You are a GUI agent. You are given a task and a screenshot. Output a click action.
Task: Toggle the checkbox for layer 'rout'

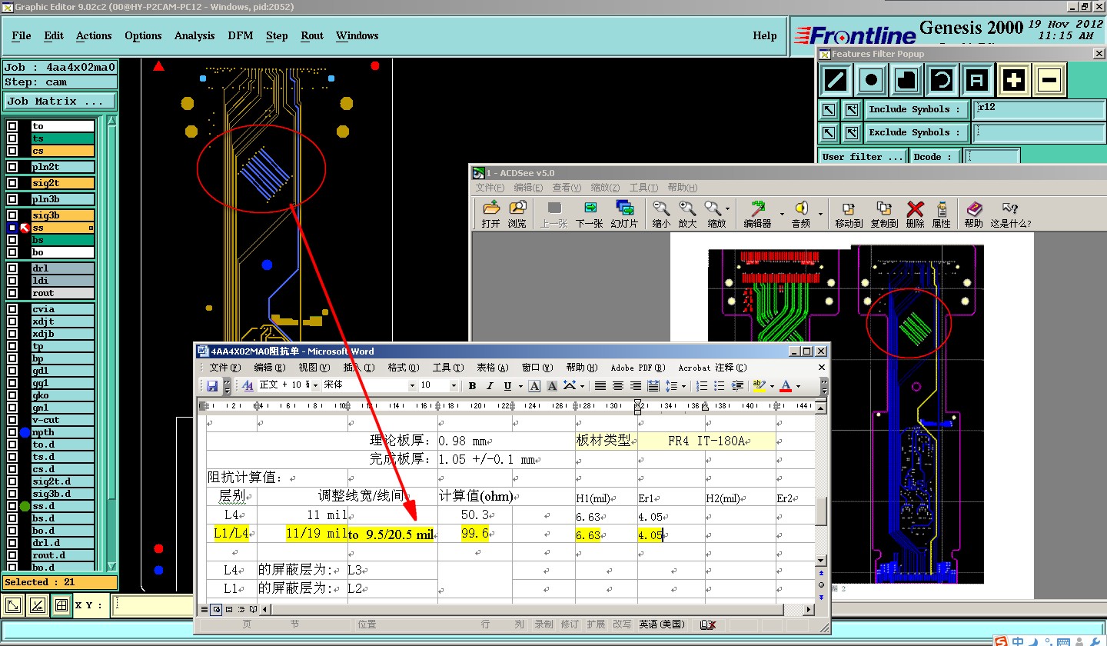(x=12, y=293)
